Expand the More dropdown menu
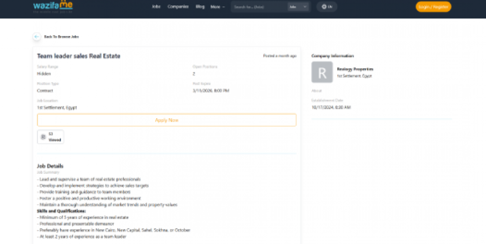This screenshot has width=486, height=244. pos(218,6)
